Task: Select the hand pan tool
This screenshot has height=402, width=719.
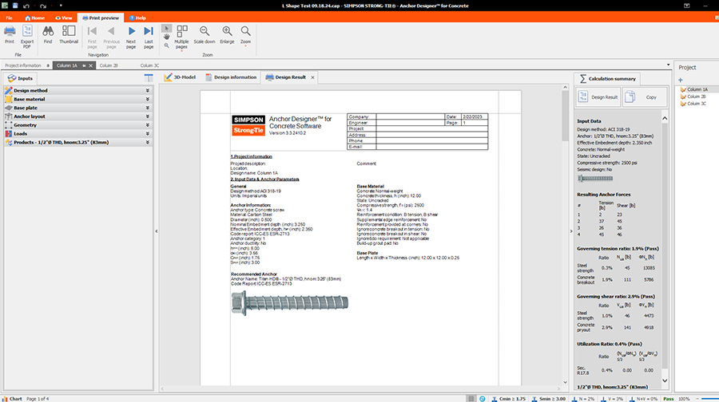Action: coord(166,37)
